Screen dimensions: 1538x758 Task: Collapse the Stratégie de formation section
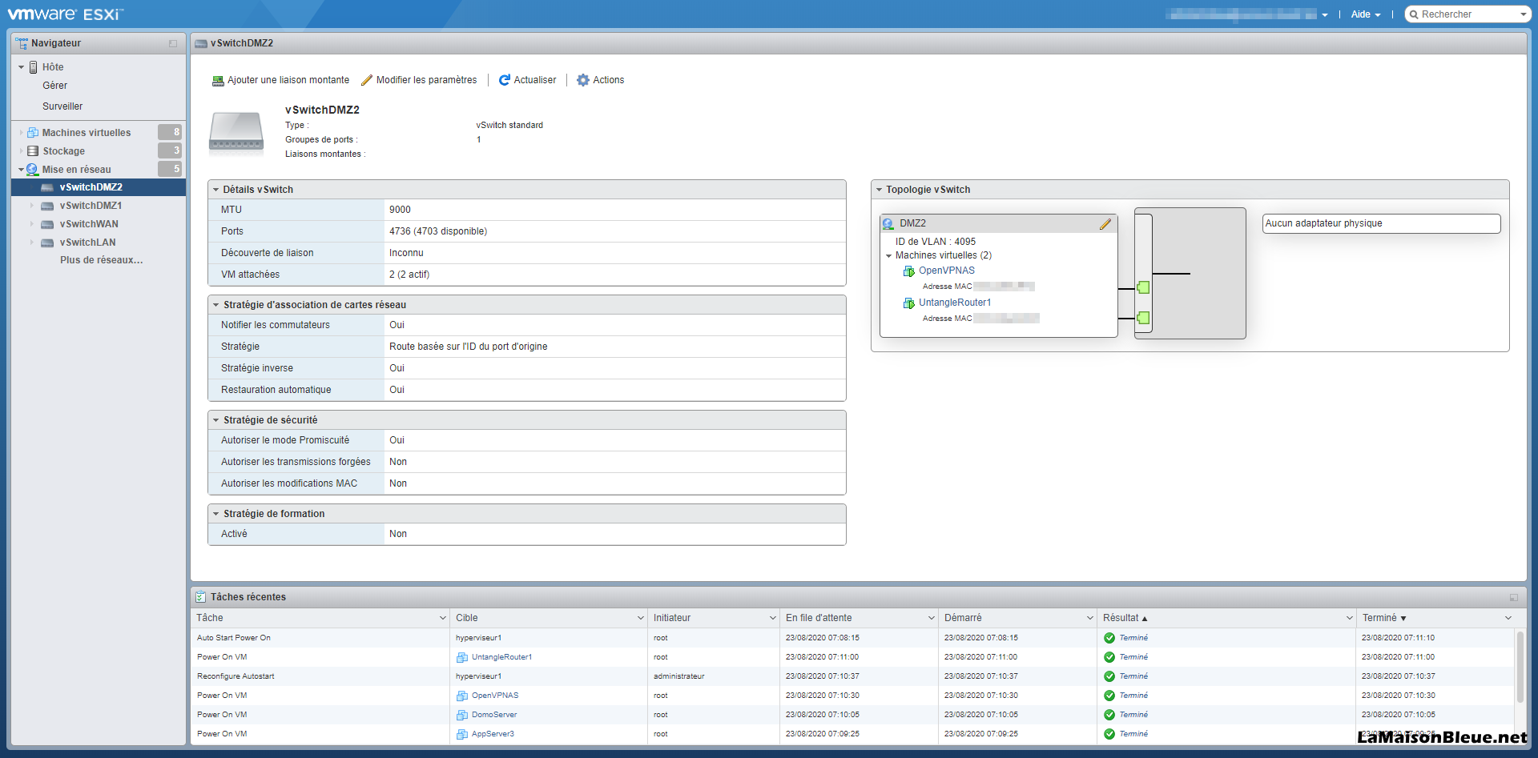215,514
